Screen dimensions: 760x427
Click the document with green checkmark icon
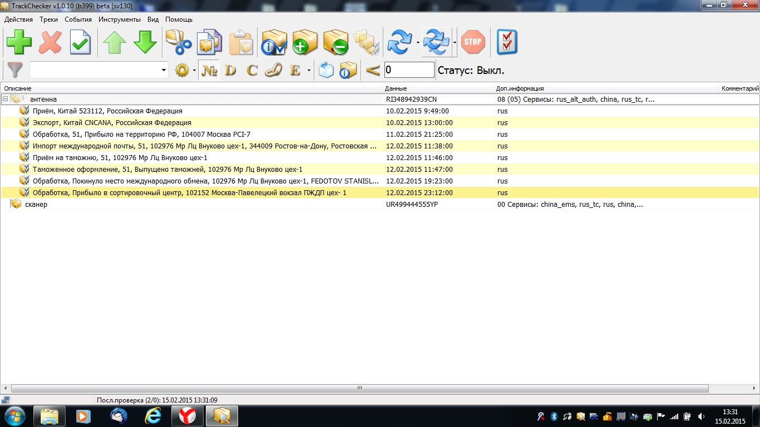[x=80, y=42]
